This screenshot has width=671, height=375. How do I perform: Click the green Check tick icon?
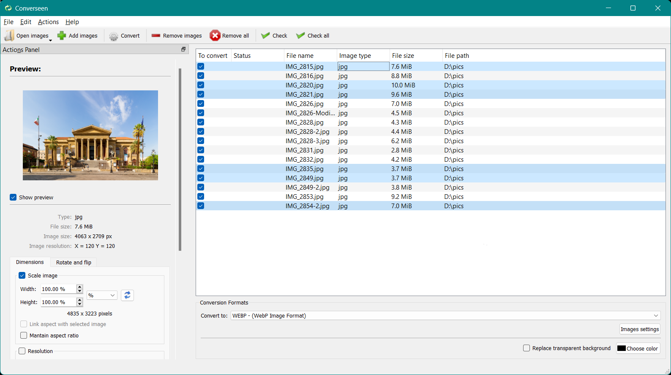pos(265,35)
